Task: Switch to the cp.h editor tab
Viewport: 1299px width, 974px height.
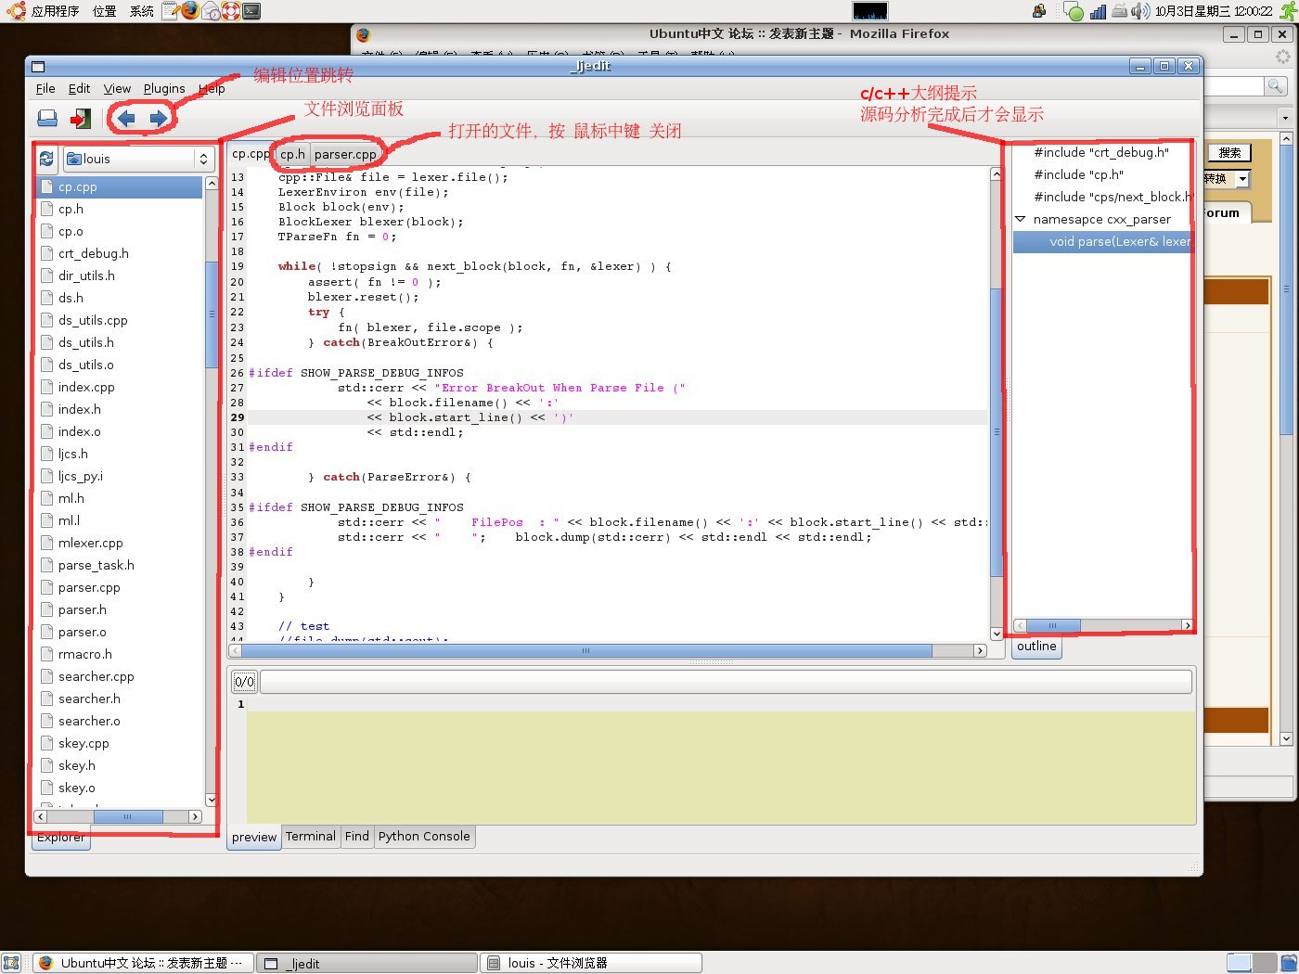Action: 292,155
